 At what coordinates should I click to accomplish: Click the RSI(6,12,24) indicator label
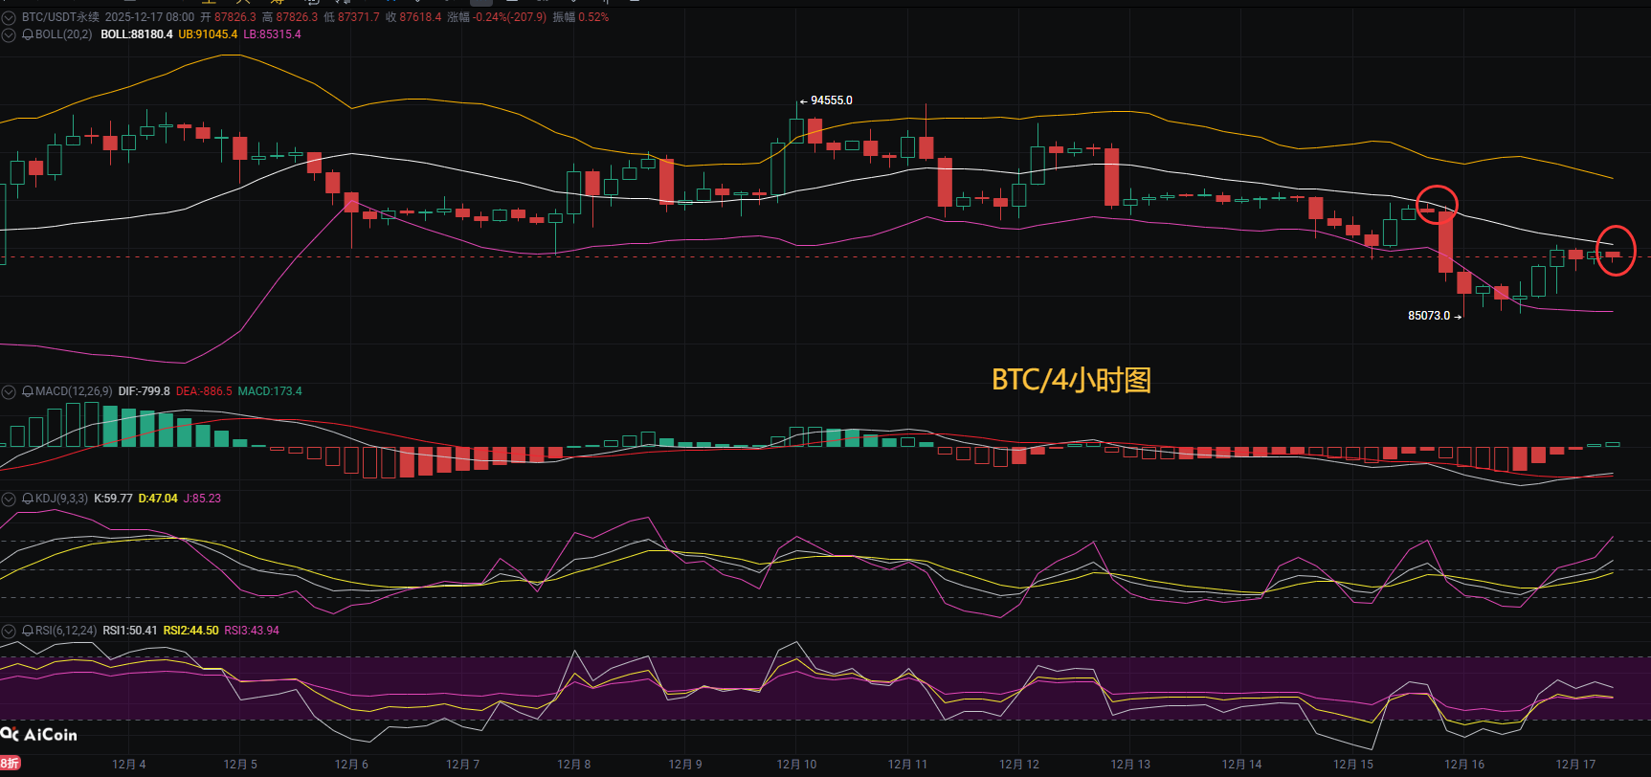coord(66,631)
